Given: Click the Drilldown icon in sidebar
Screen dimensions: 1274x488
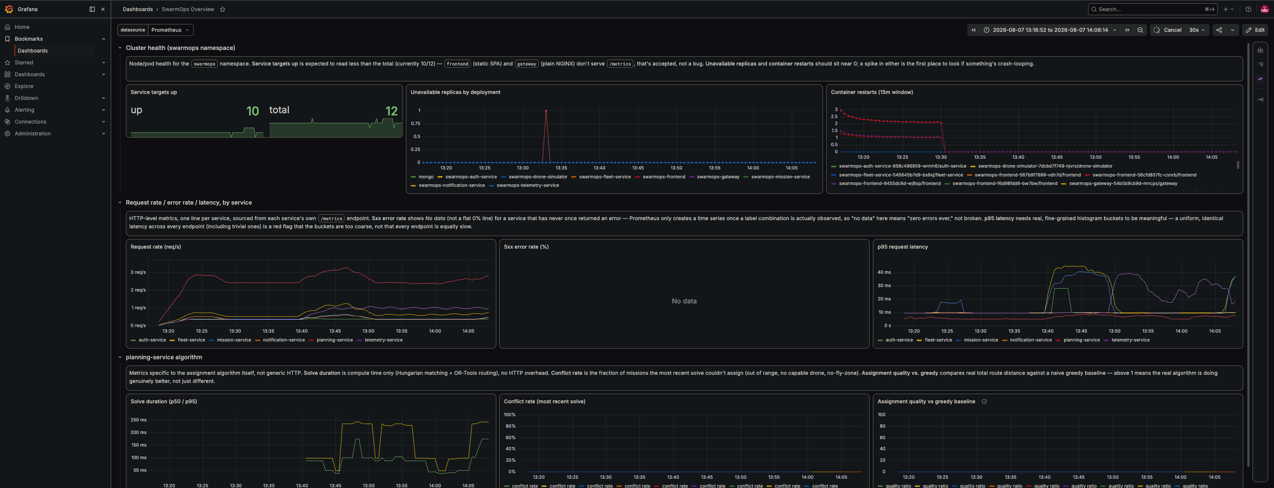Looking at the screenshot, I should pos(7,98).
